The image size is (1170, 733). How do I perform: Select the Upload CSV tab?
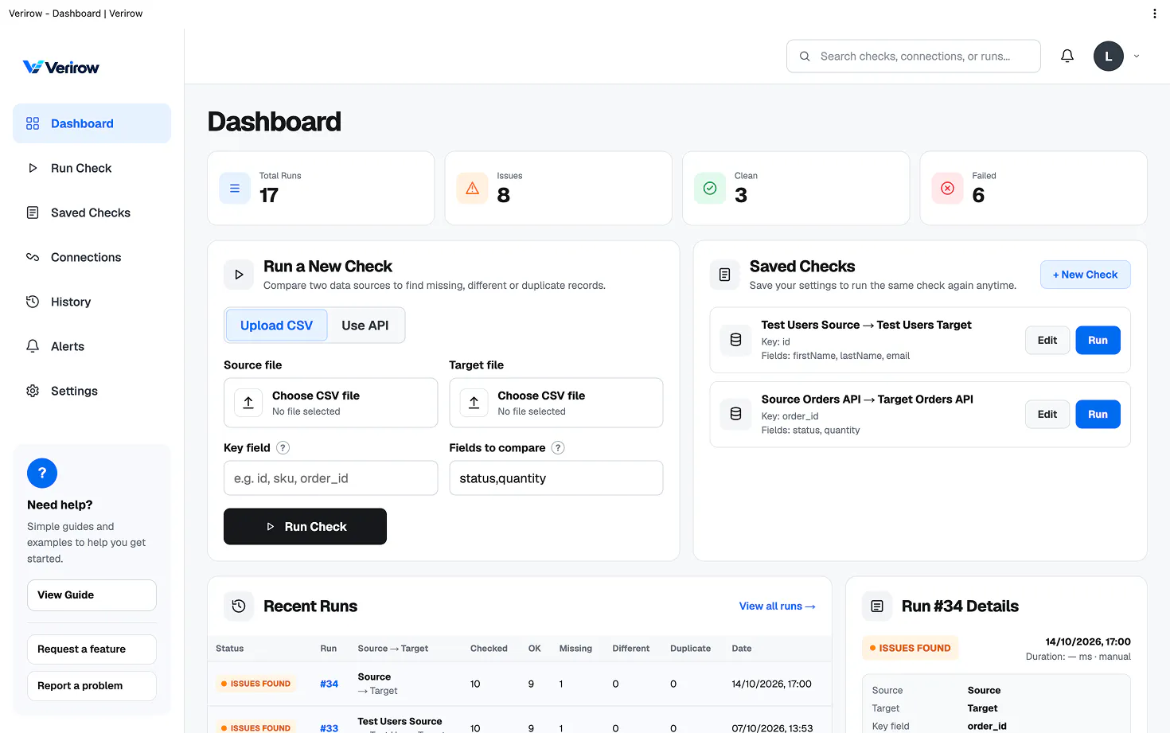click(276, 326)
